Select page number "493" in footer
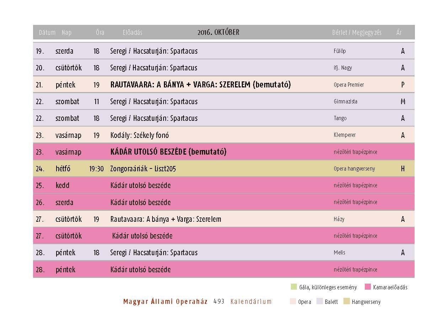448x322 pixels. pyautogui.click(x=219, y=301)
